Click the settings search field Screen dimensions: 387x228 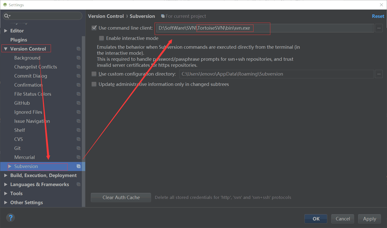[42, 16]
